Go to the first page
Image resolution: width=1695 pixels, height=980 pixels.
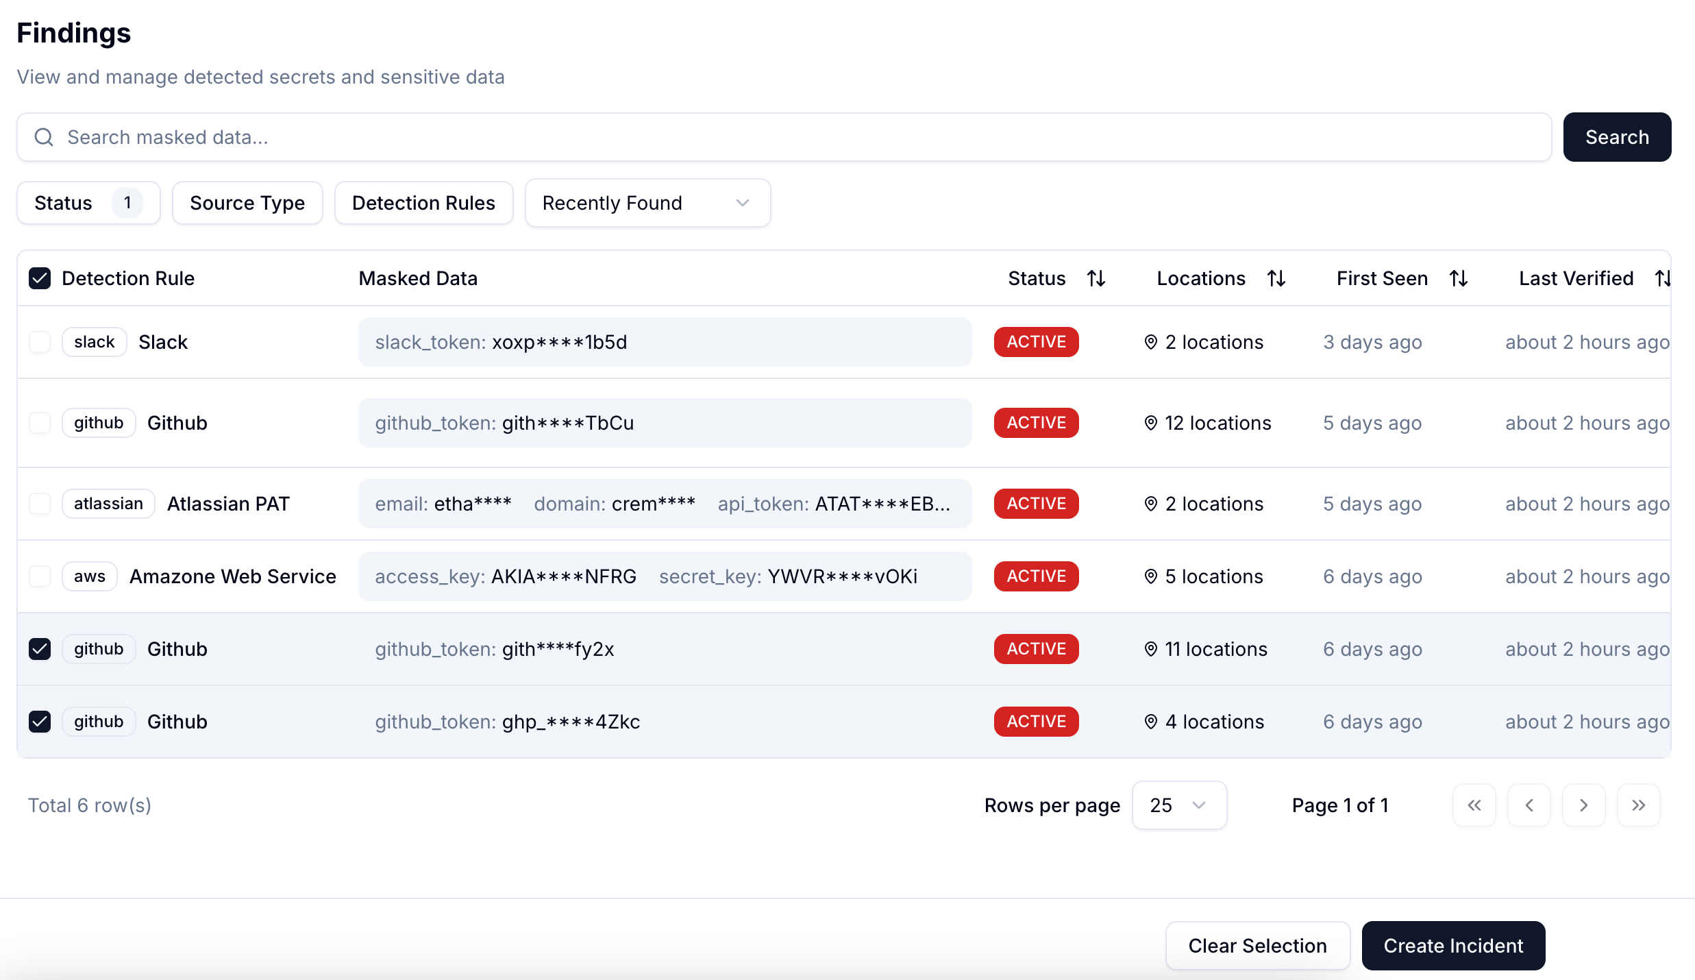pos(1474,805)
